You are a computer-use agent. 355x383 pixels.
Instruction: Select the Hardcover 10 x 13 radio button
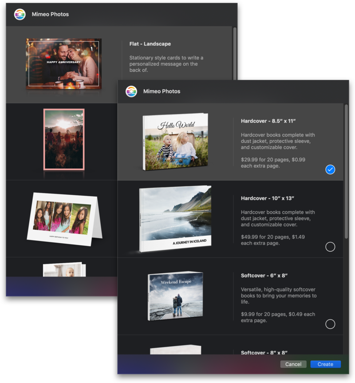click(x=330, y=247)
